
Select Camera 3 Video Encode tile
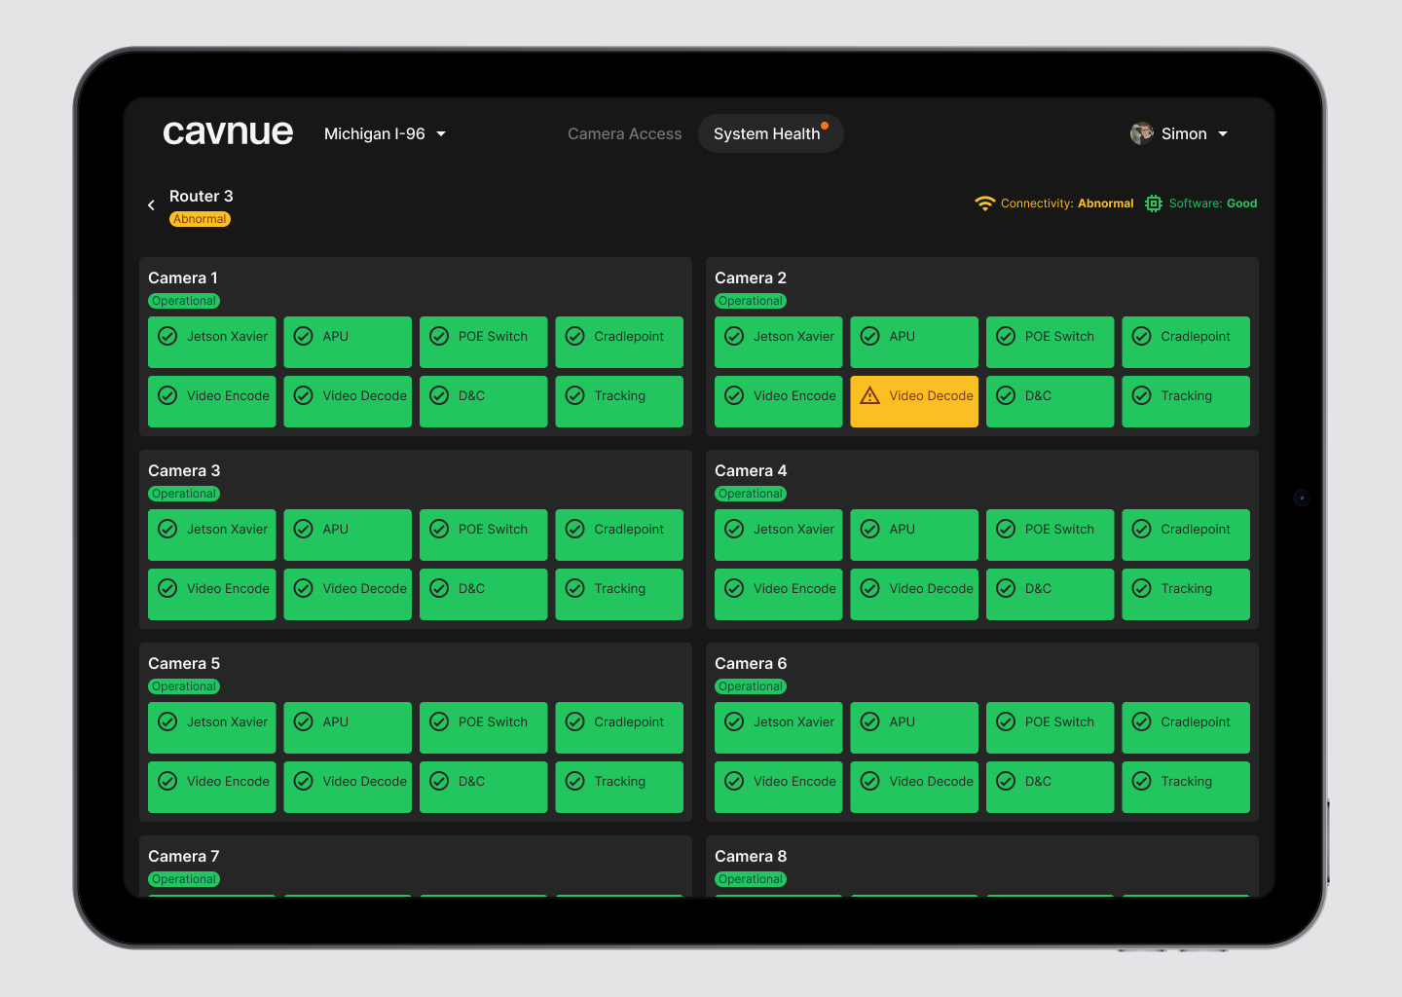211,594
